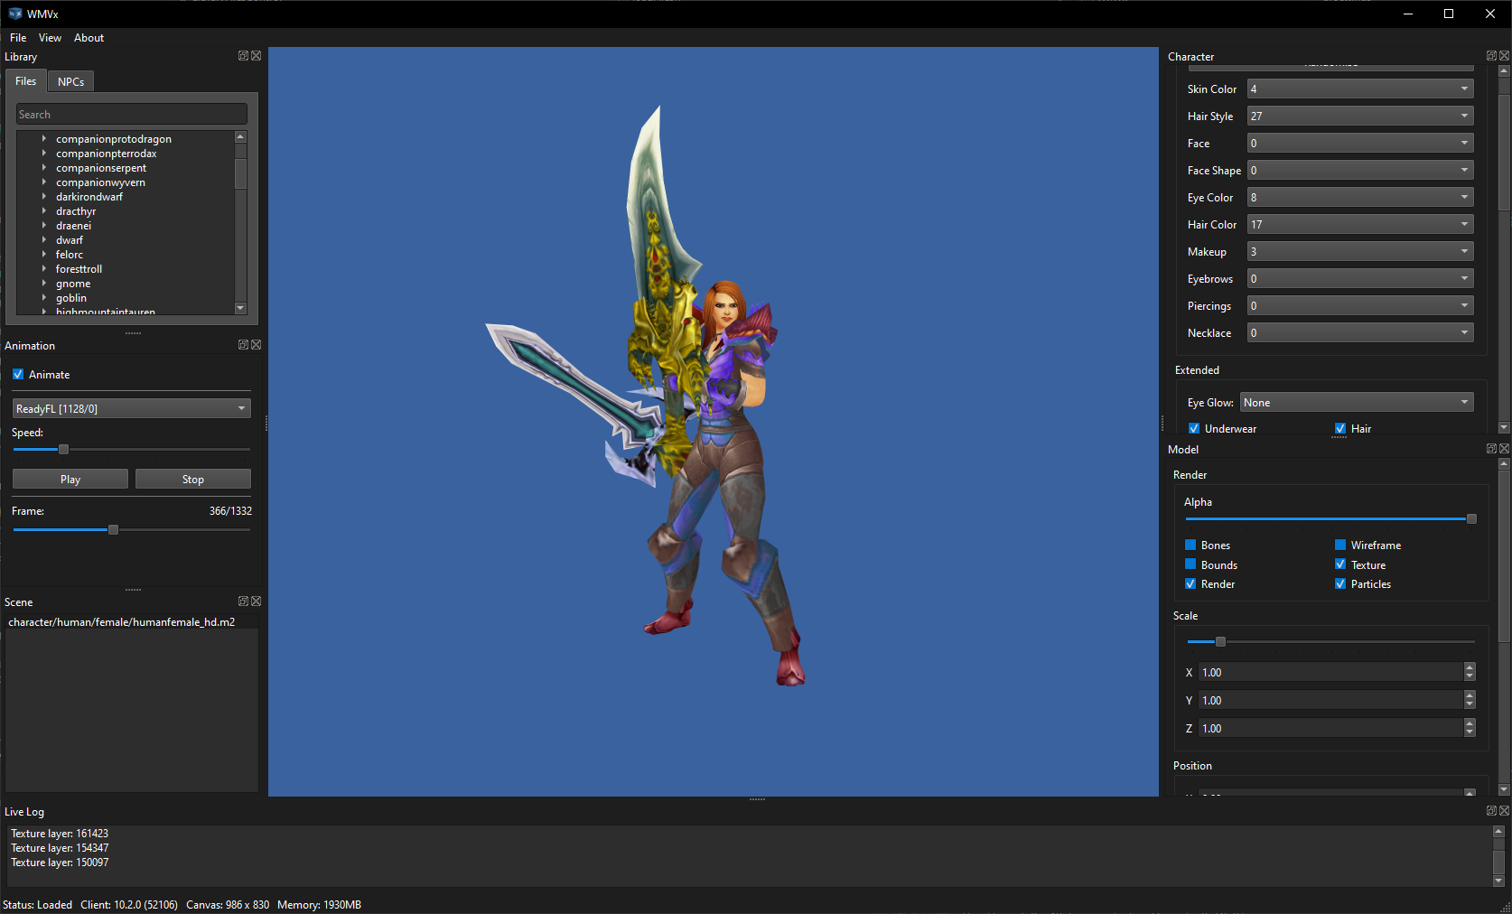Close the Scene panel with its X icon

tap(256, 601)
